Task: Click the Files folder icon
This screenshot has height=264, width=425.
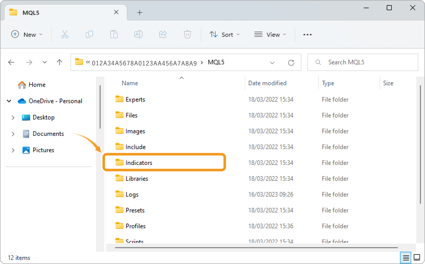Action: (119, 115)
